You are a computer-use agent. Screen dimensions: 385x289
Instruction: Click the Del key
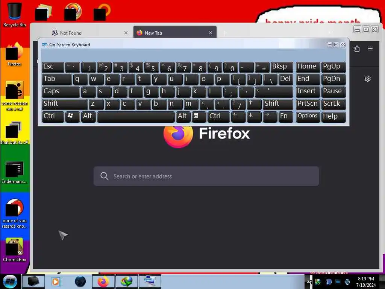coord(286,79)
